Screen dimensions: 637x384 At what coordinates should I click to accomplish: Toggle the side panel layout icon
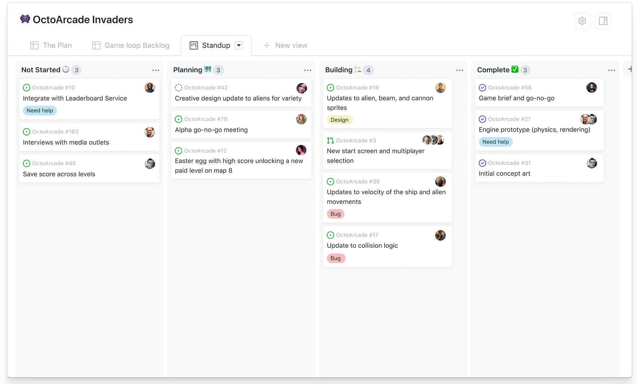point(603,21)
